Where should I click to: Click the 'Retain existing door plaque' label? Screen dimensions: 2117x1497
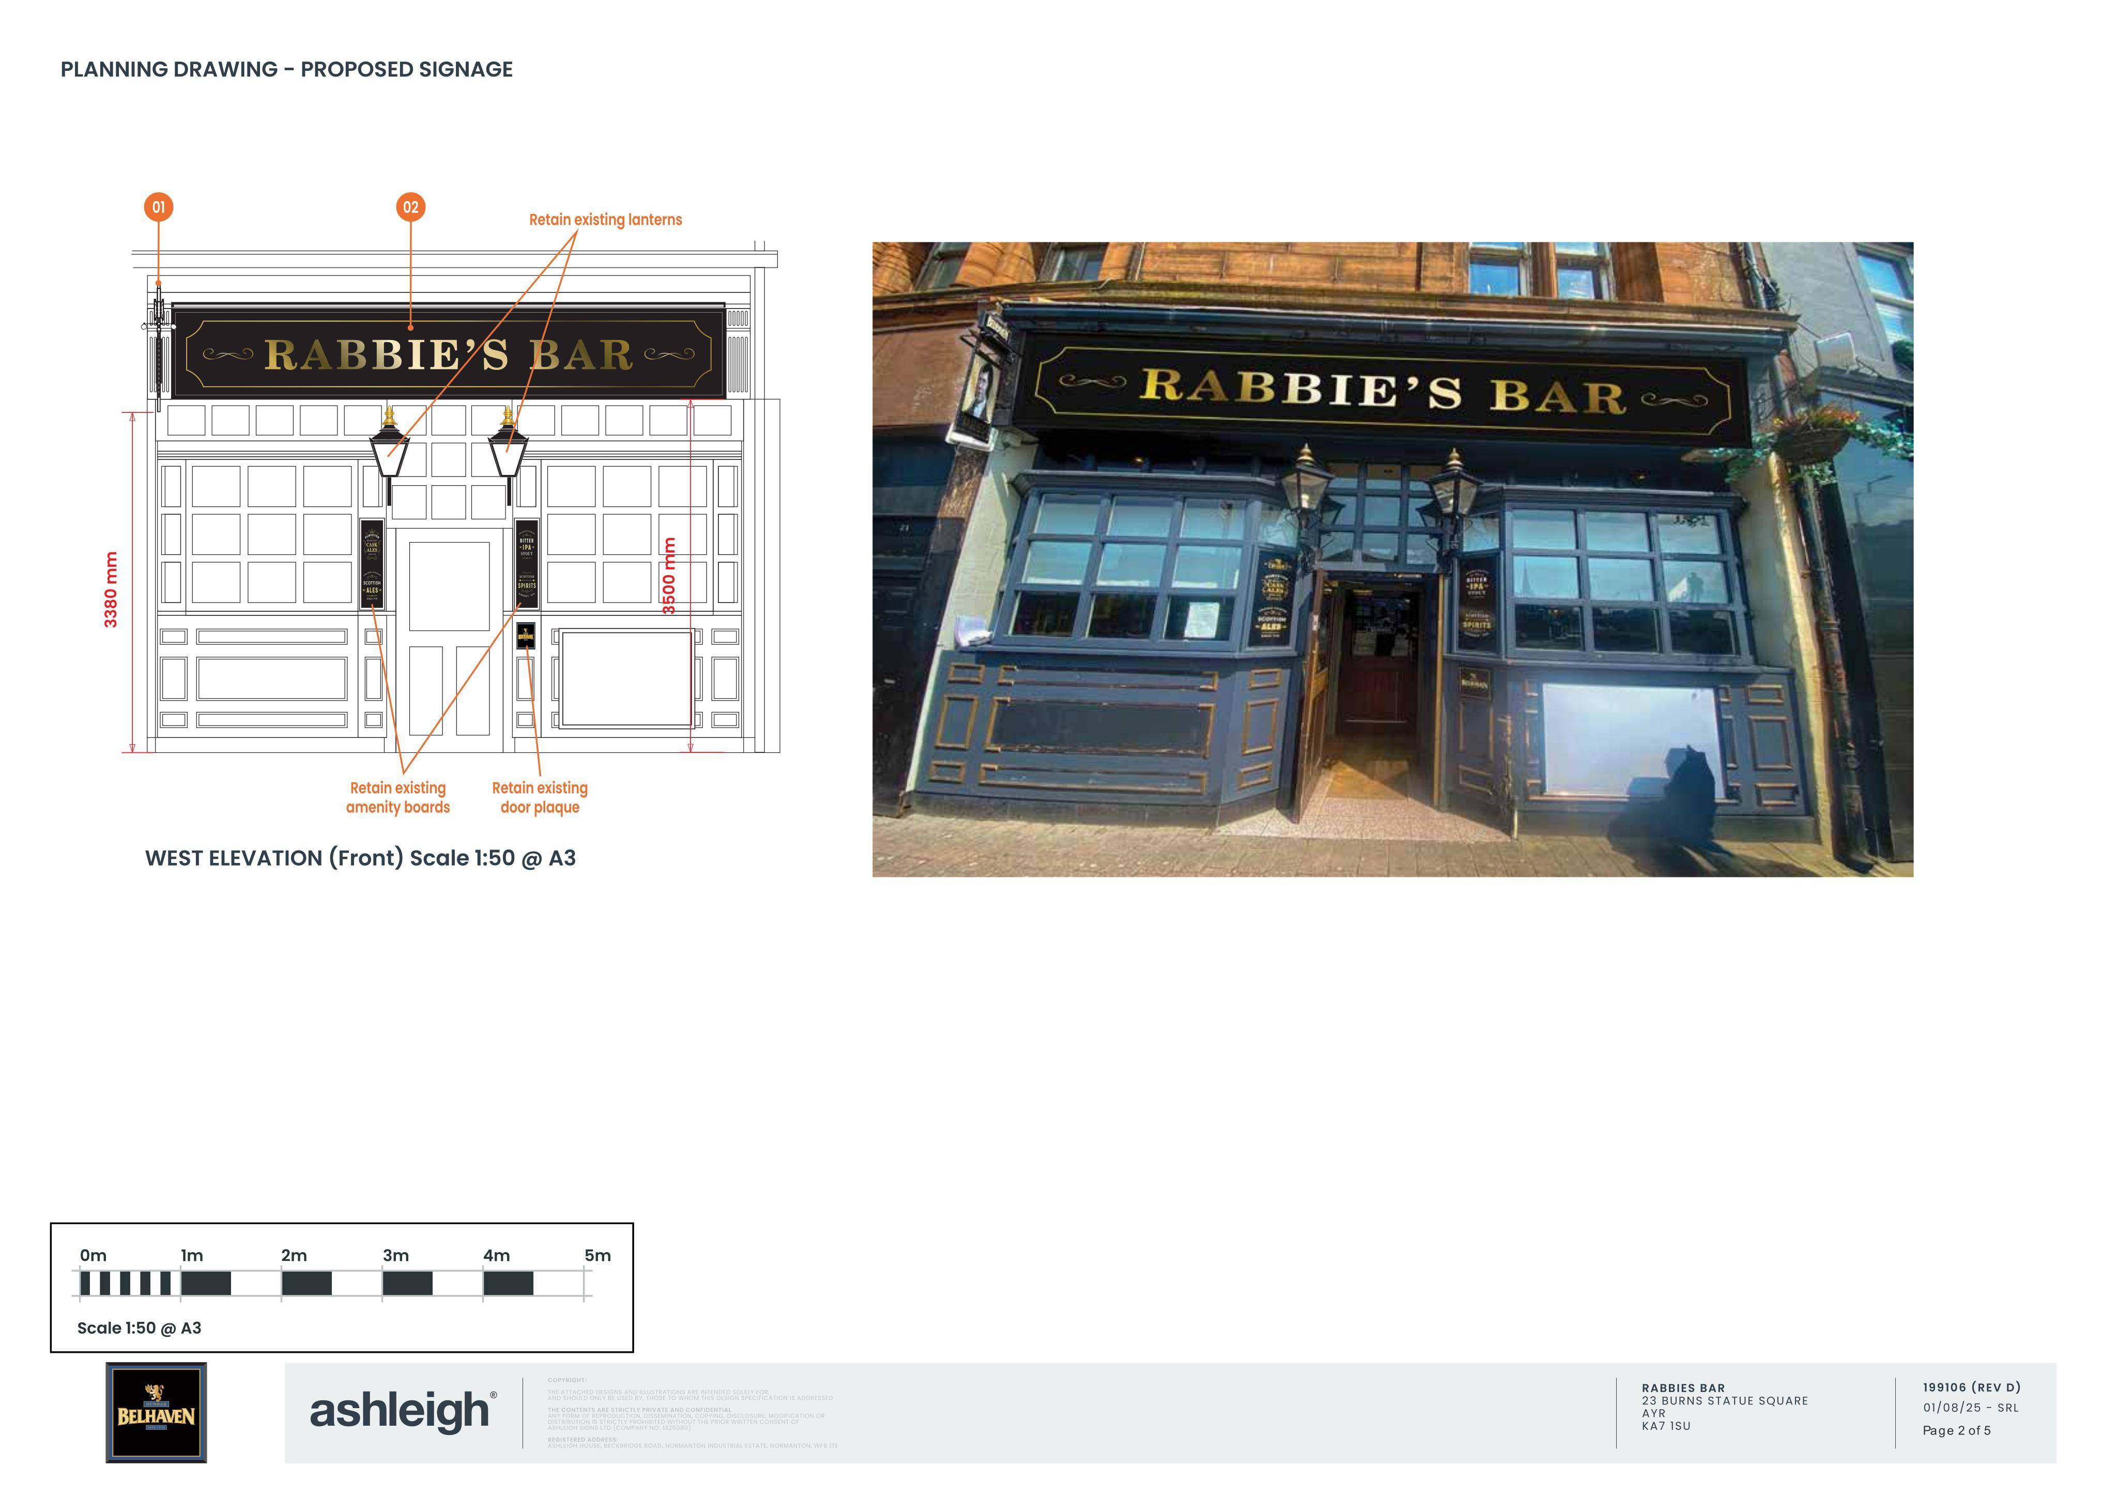540,797
